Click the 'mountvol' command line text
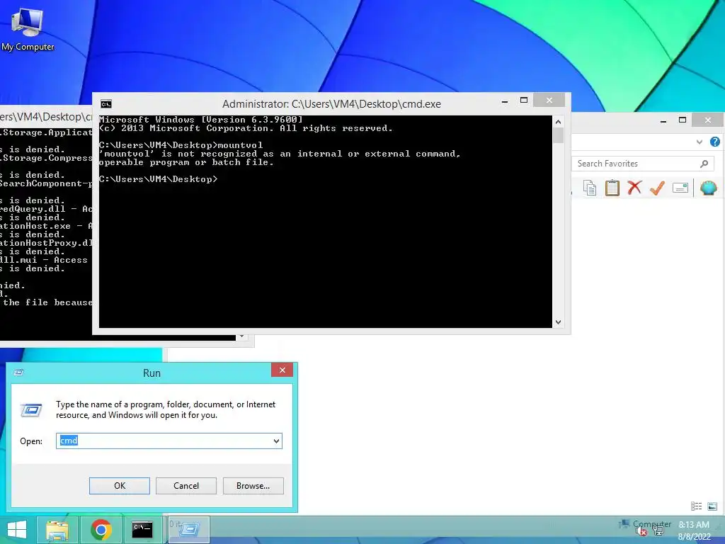The image size is (725, 544). click(x=181, y=145)
